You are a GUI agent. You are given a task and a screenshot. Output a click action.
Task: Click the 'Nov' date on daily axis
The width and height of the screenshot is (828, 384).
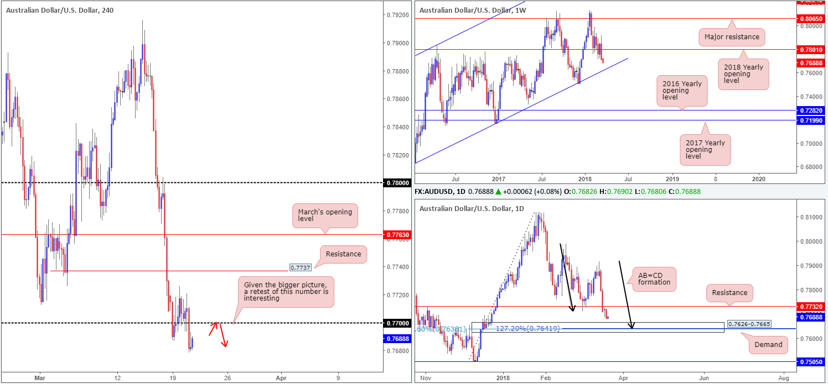[425, 378]
